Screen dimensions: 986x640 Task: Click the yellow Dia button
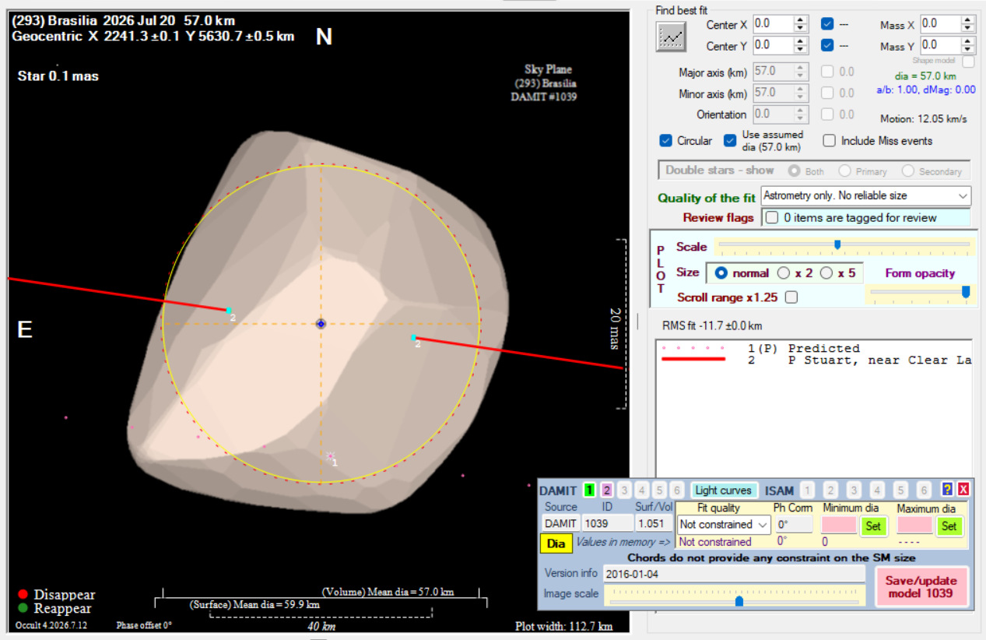point(556,543)
